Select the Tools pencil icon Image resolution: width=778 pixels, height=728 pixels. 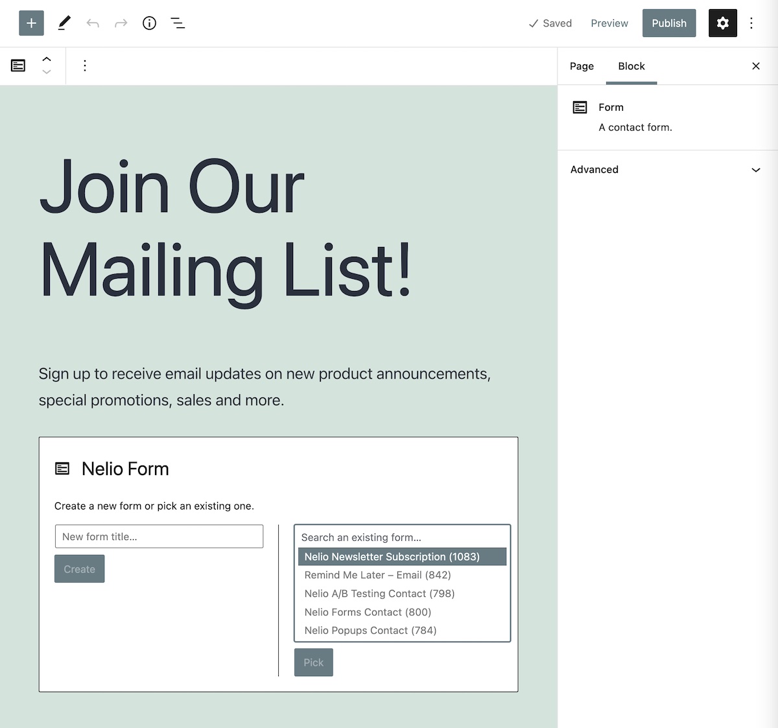pos(64,23)
